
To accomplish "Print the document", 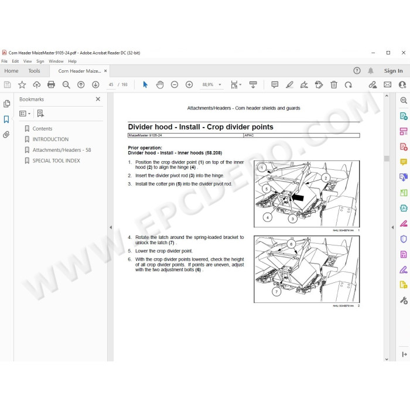I will [x=52, y=85].
